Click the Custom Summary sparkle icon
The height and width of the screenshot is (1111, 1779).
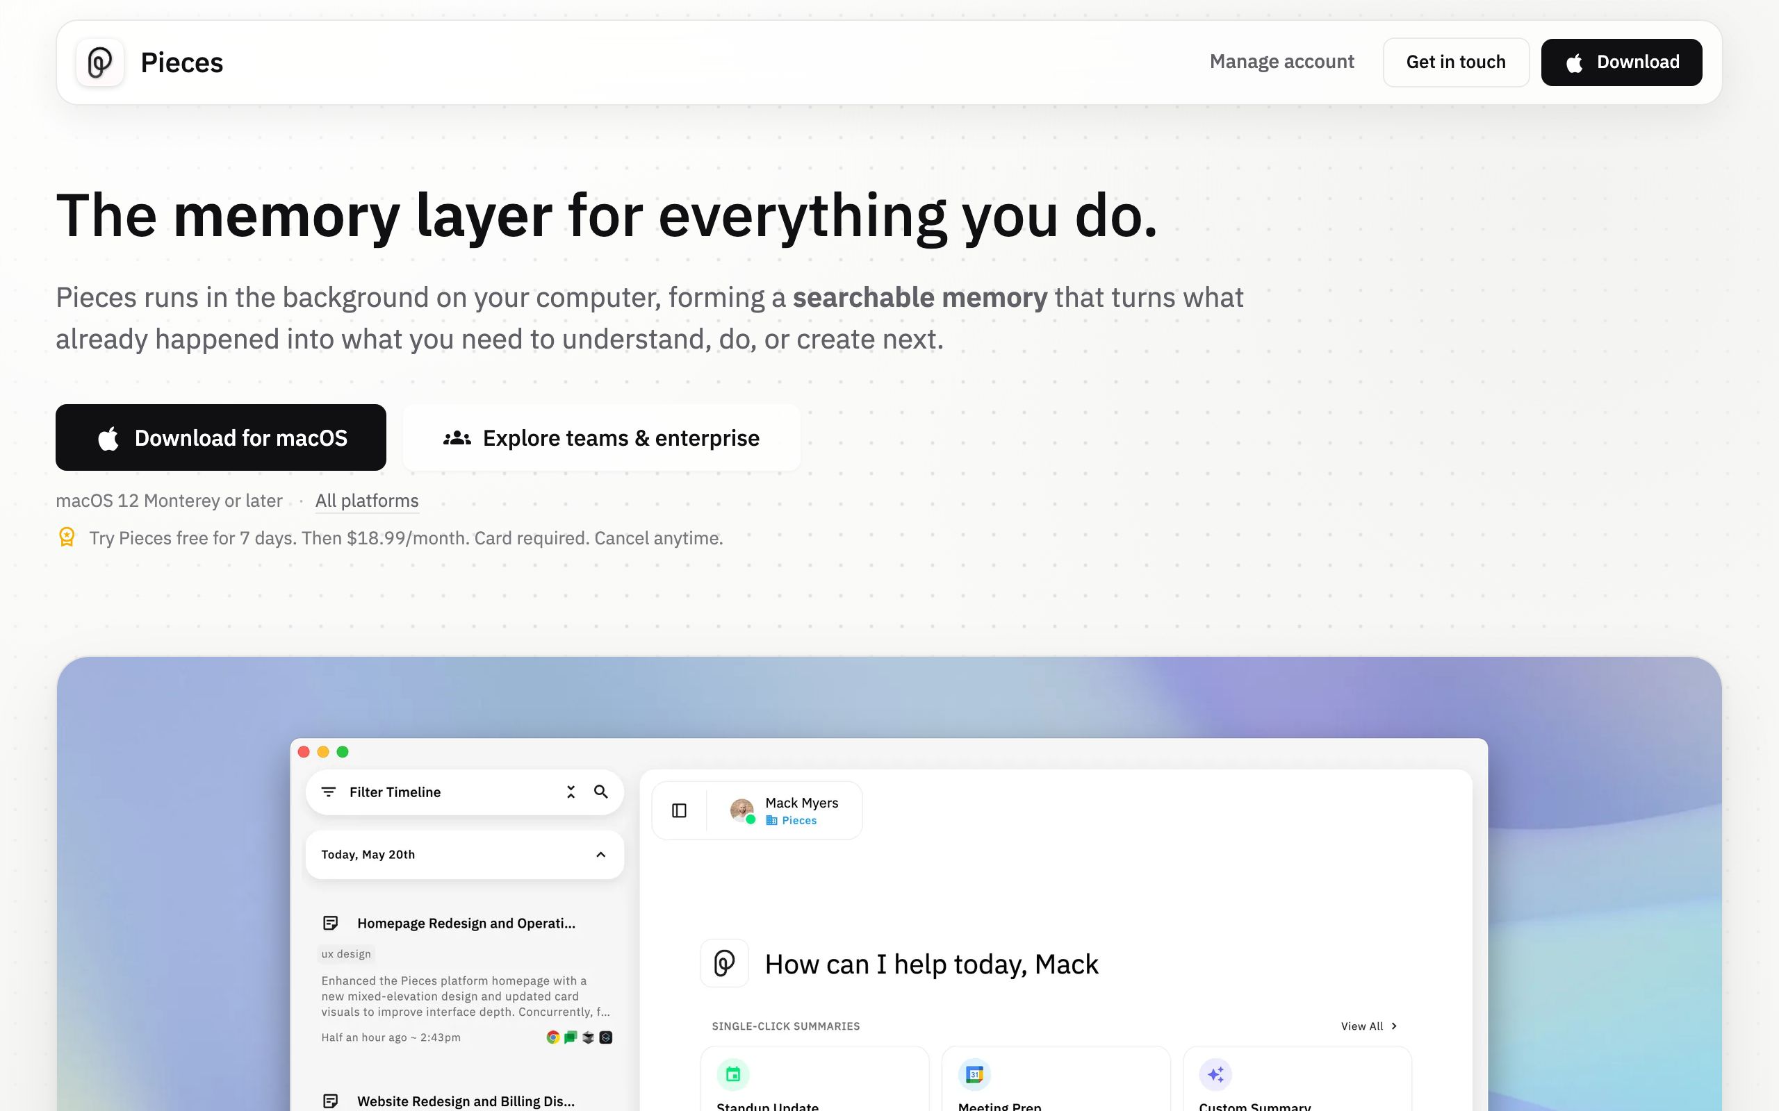pos(1215,1074)
